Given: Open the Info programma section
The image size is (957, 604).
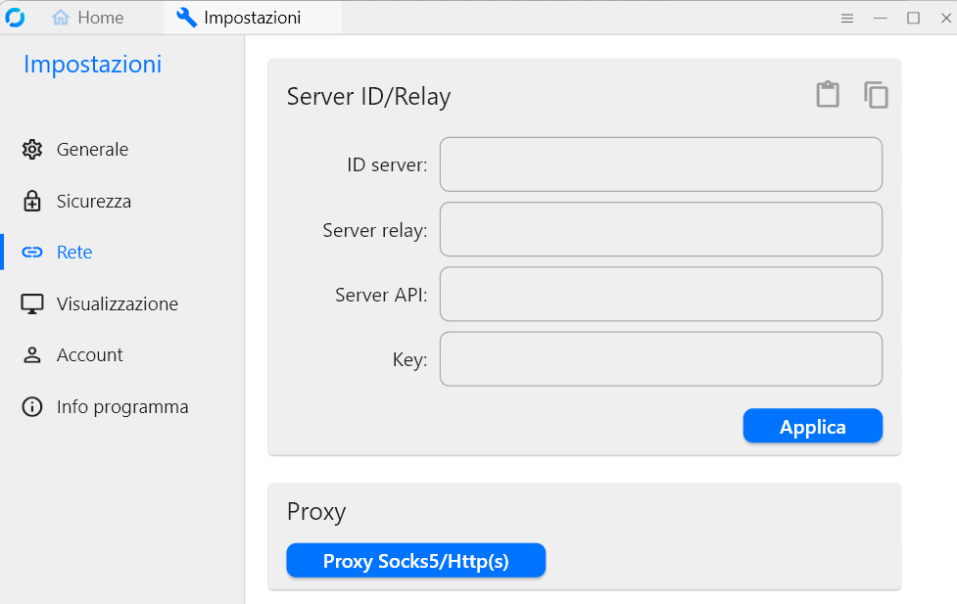Looking at the screenshot, I should [122, 407].
